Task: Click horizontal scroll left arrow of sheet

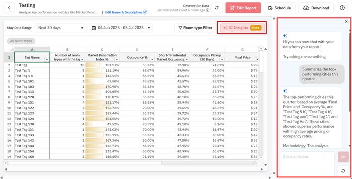Action: (x=6, y=163)
